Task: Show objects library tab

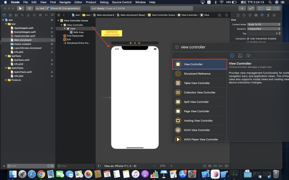Action: 232,56
